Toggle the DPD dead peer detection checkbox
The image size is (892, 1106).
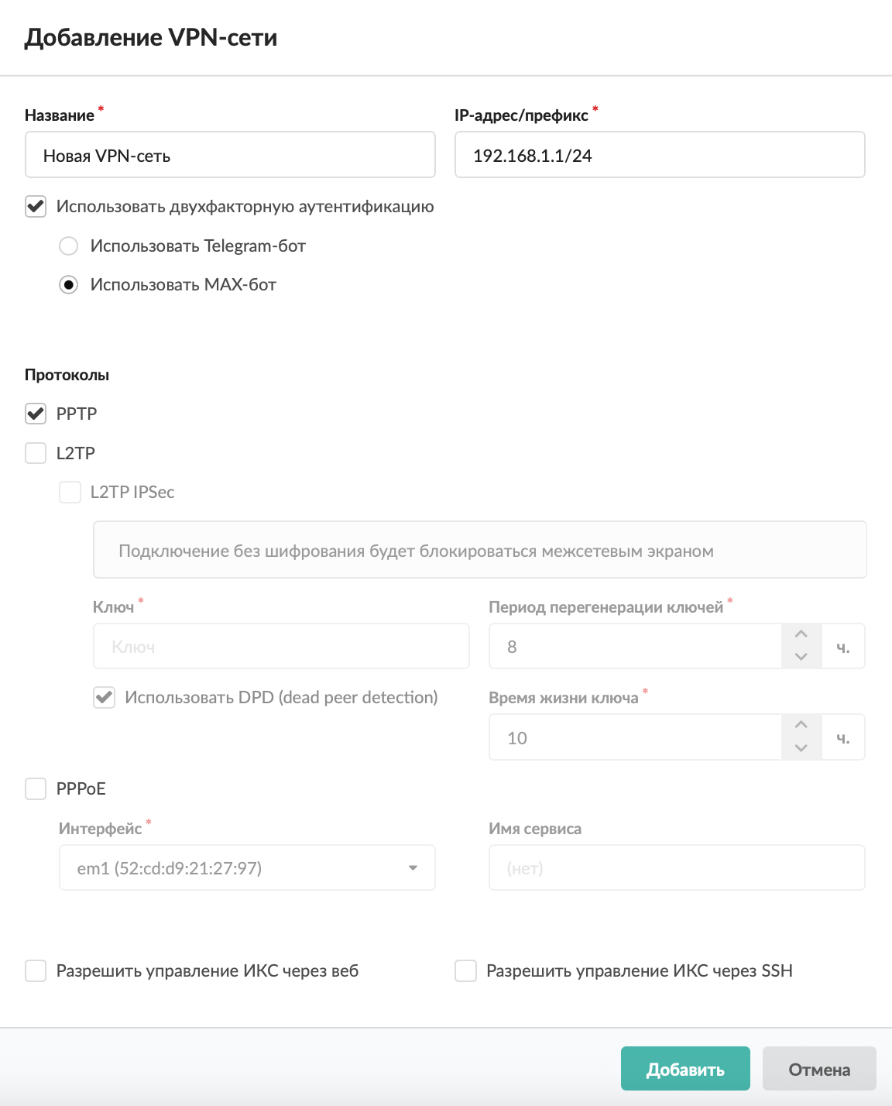tap(105, 697)
